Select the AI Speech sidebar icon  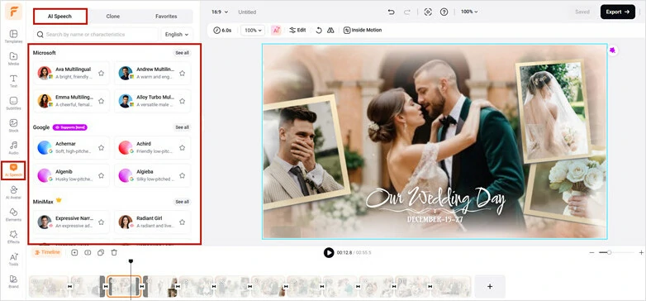click(13, 170)
